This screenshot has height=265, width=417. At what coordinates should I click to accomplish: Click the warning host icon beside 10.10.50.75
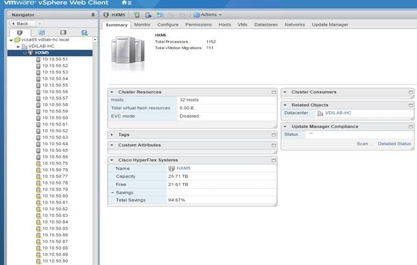click(x=39, y=164)
